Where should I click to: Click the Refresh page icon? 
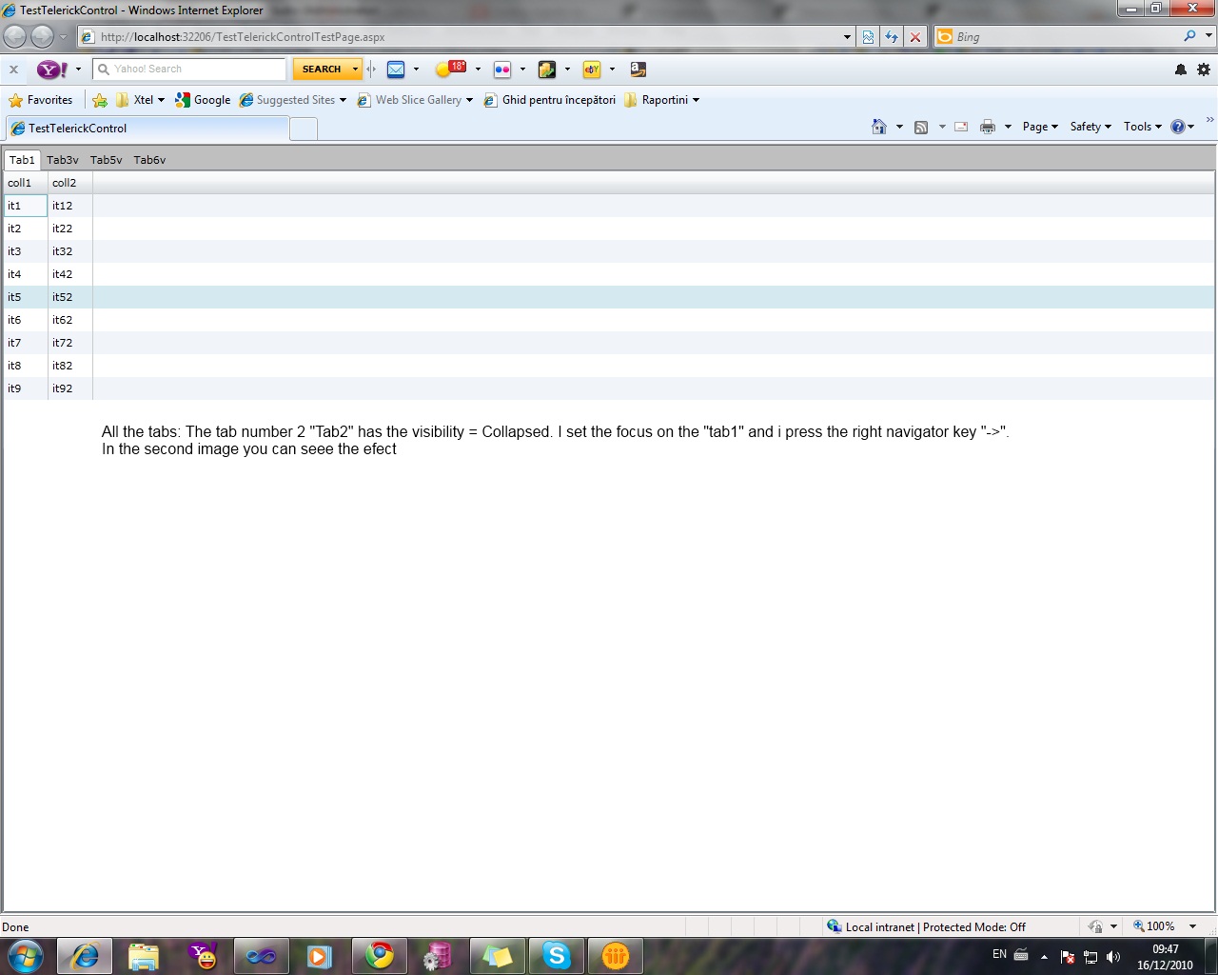pyautogui.click(x=892, y=36)
